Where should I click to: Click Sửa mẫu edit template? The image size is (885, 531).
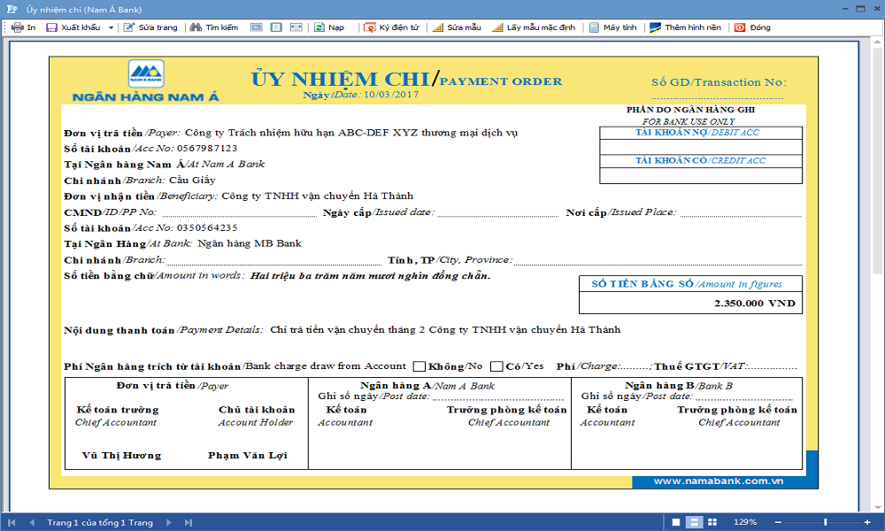[x=457, y=27]
